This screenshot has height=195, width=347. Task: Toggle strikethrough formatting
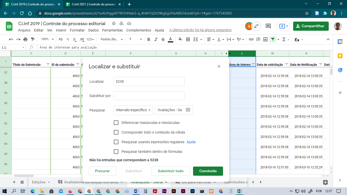coord(163,39)
